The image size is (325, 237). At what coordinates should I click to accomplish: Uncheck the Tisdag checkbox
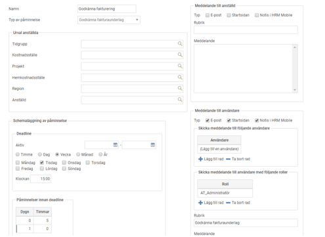42,162
